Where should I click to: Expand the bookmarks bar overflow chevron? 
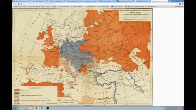point(171,6)
